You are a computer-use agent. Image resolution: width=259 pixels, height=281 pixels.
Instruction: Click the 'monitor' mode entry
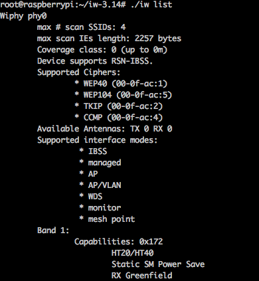coord(100,208)
